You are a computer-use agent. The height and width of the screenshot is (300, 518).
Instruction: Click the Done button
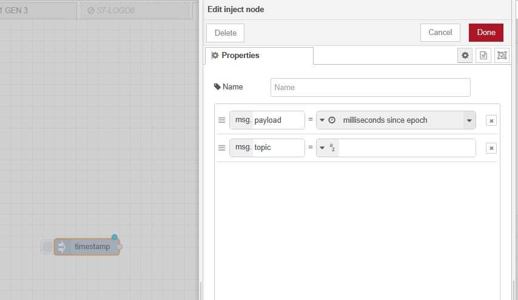pos(486,33)
